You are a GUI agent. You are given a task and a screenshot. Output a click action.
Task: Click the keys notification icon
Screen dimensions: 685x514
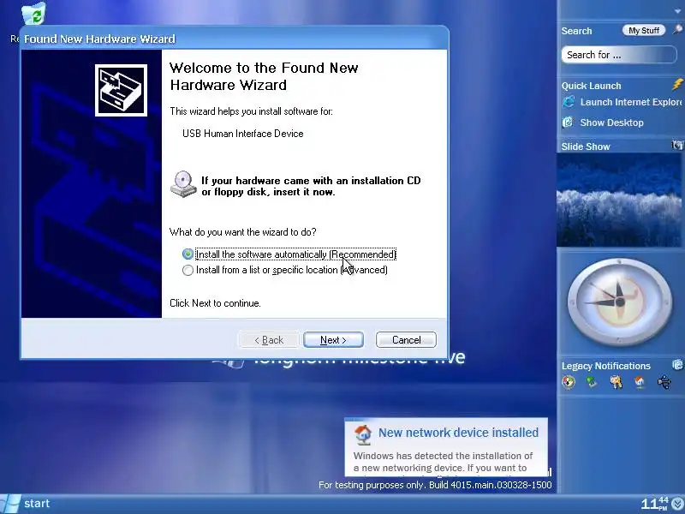(616, 382)
